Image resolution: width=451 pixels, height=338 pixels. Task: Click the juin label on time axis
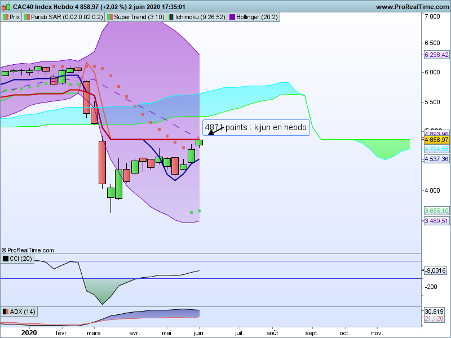click(x=198, y=333)
